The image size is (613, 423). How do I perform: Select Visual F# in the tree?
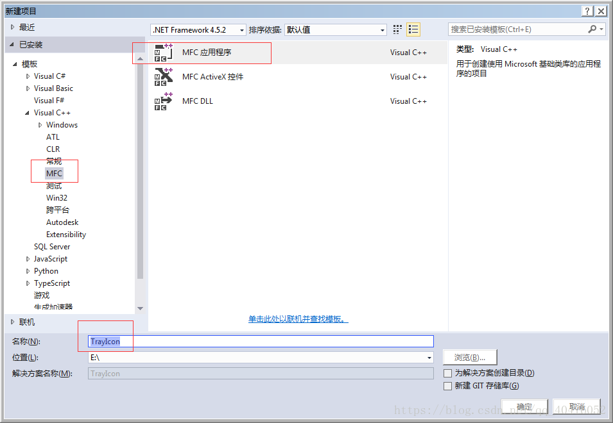coord(49,100)
